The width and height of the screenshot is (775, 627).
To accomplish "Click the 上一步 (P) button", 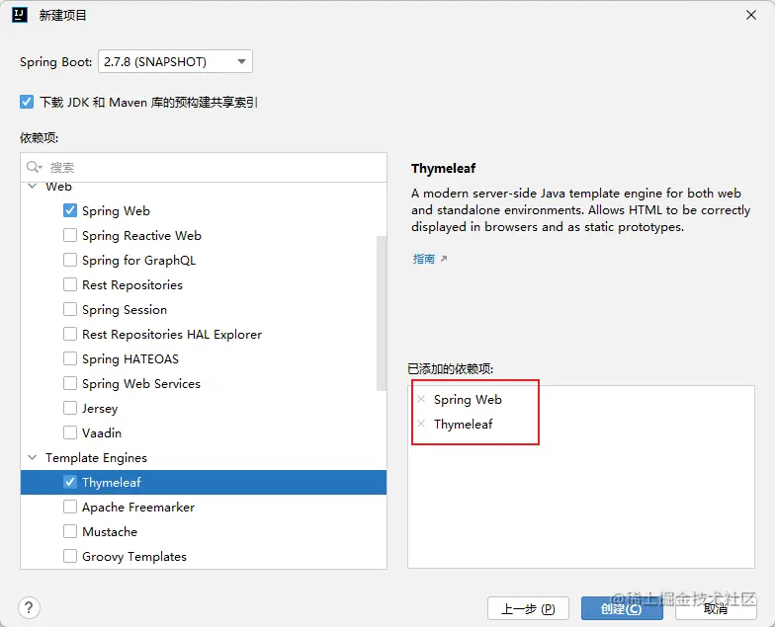I will 528,608.
